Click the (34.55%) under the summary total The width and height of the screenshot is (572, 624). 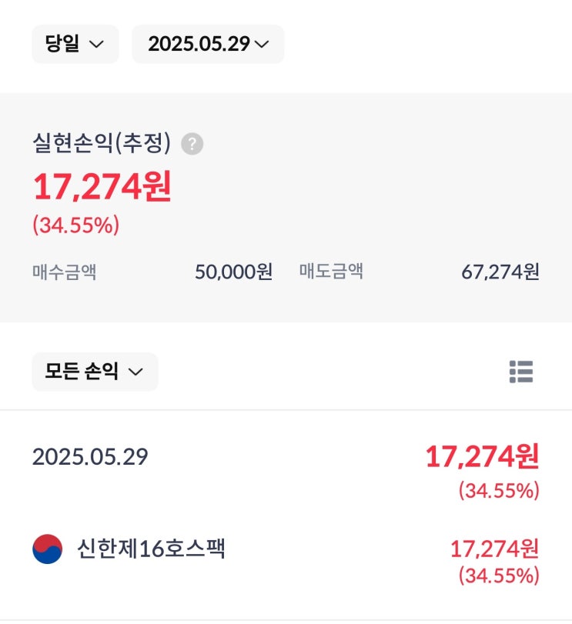[76, 225]
